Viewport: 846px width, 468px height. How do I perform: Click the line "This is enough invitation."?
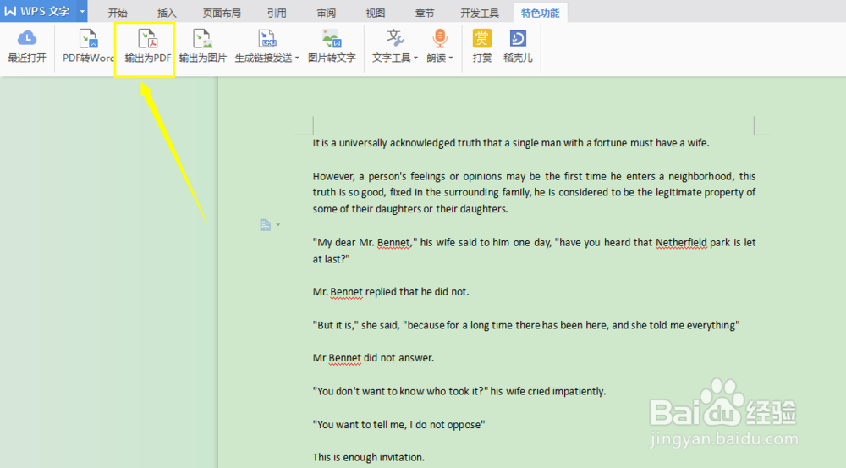coord(369,457)
